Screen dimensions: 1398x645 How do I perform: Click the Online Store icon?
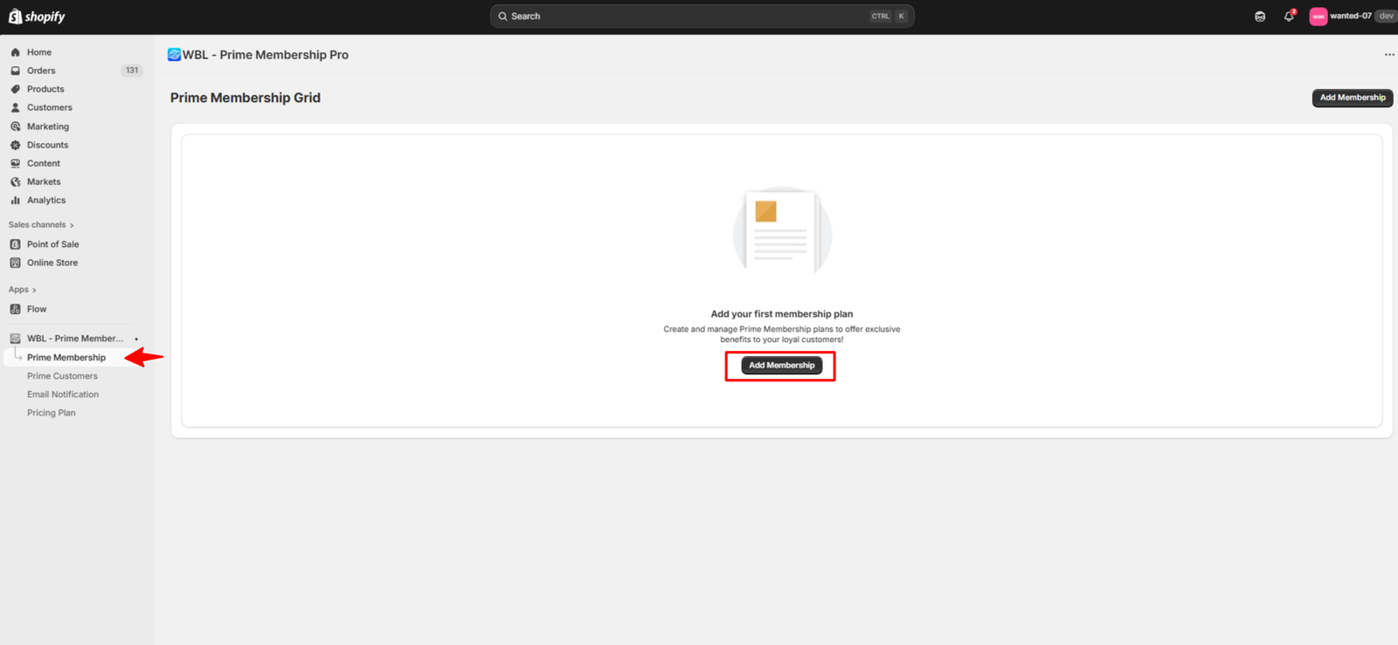(15, 263)
